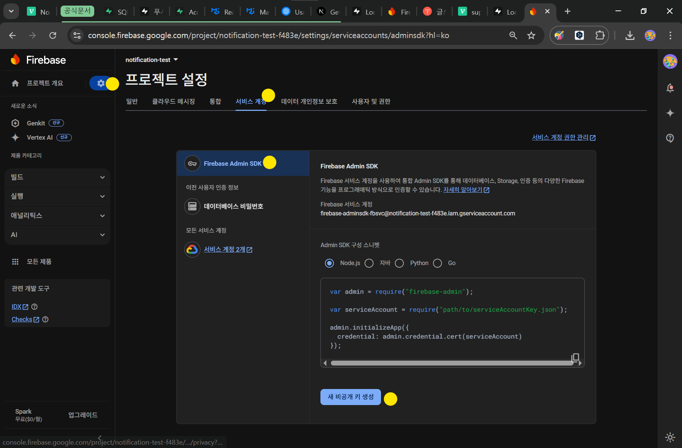Select Node.js radio button
Viewport: 682px width, 448px height.
329,263
